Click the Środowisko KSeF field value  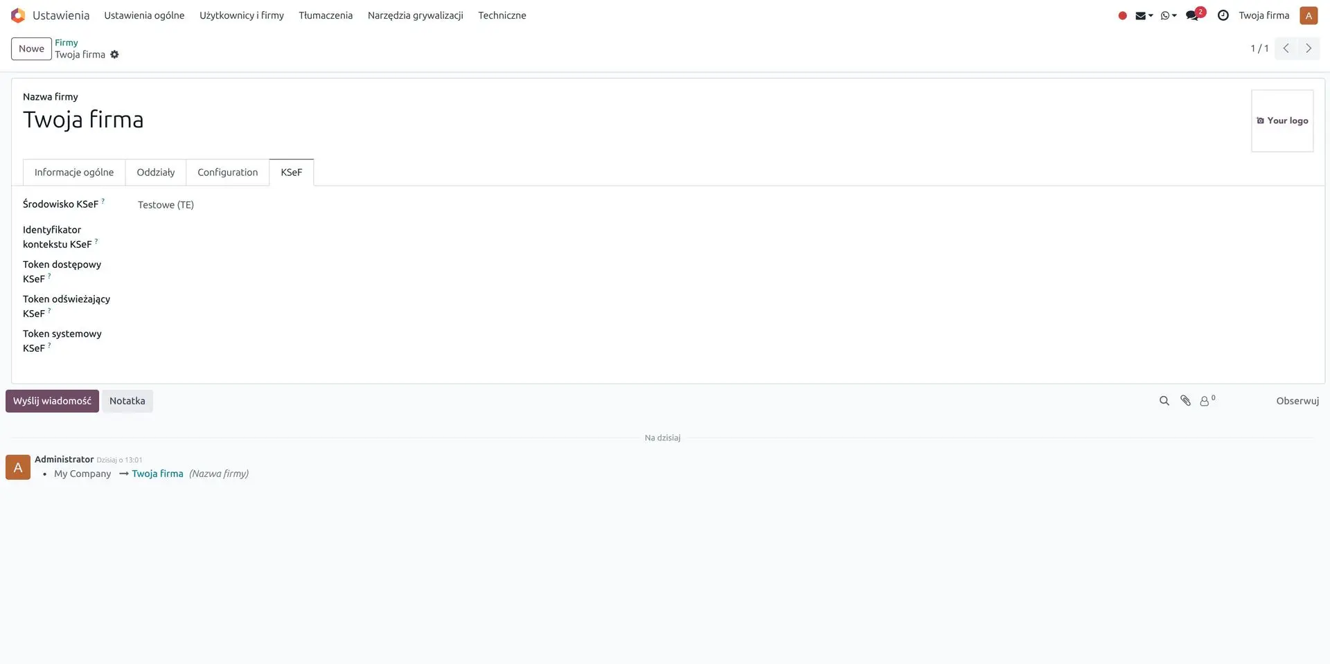(x=166, y=205)
